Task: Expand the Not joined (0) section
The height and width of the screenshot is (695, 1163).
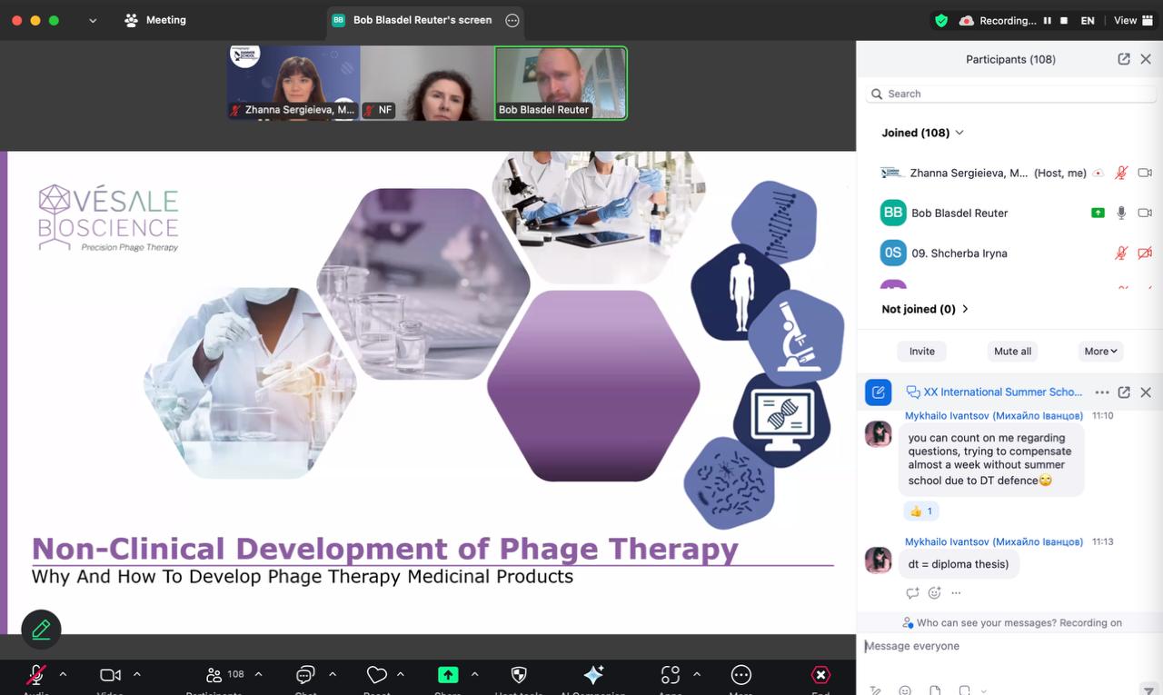Action: pos(925,309)
